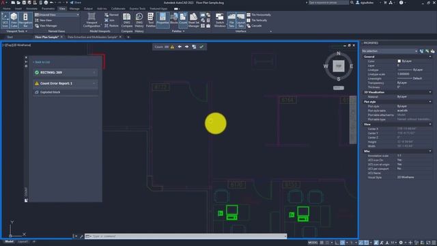Image resolution: width=437 pixels, height=246 pixels.
Task: Collapse the General section in Properties
Action: [430, 57]
